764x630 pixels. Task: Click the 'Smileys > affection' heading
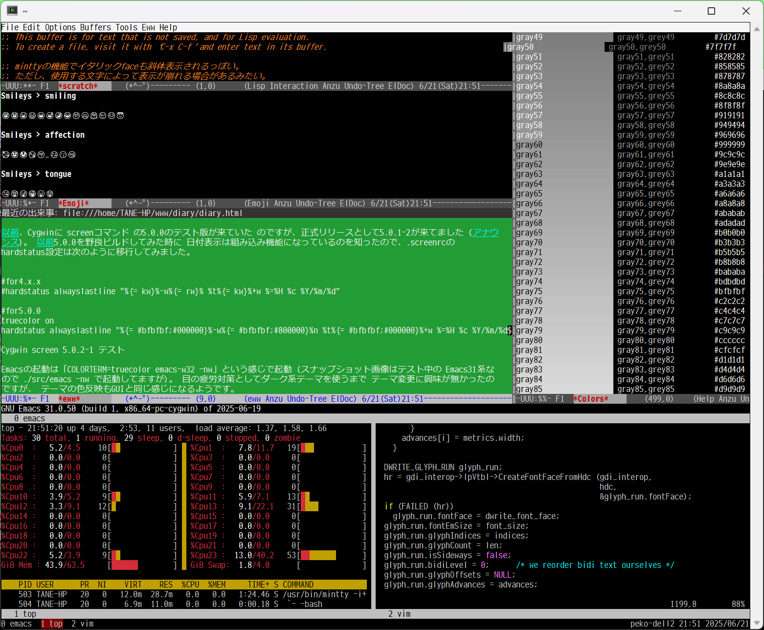pyautogui.click(x=43, y=135)
